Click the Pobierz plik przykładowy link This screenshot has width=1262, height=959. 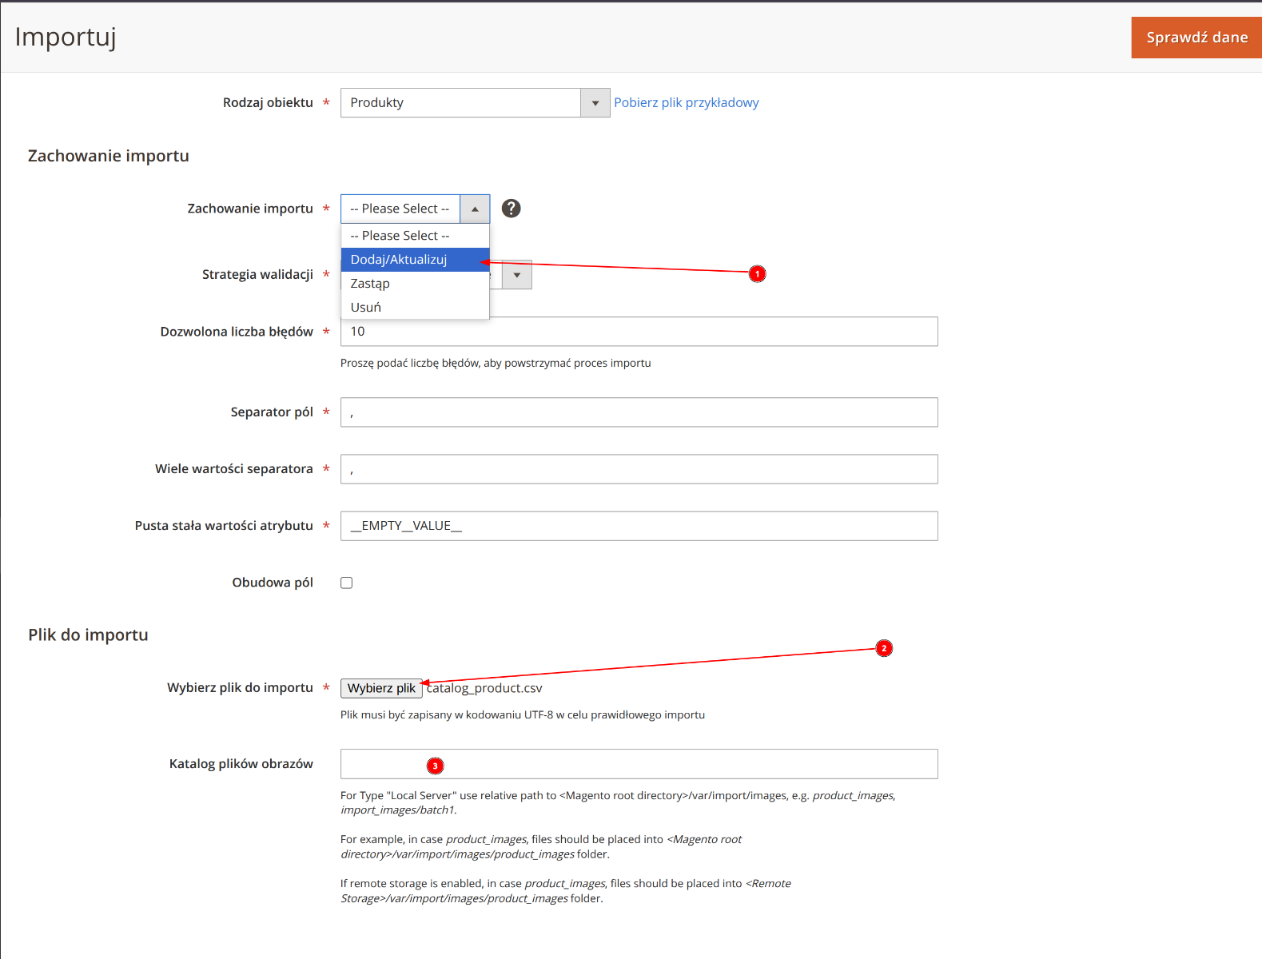click(686, 103)
